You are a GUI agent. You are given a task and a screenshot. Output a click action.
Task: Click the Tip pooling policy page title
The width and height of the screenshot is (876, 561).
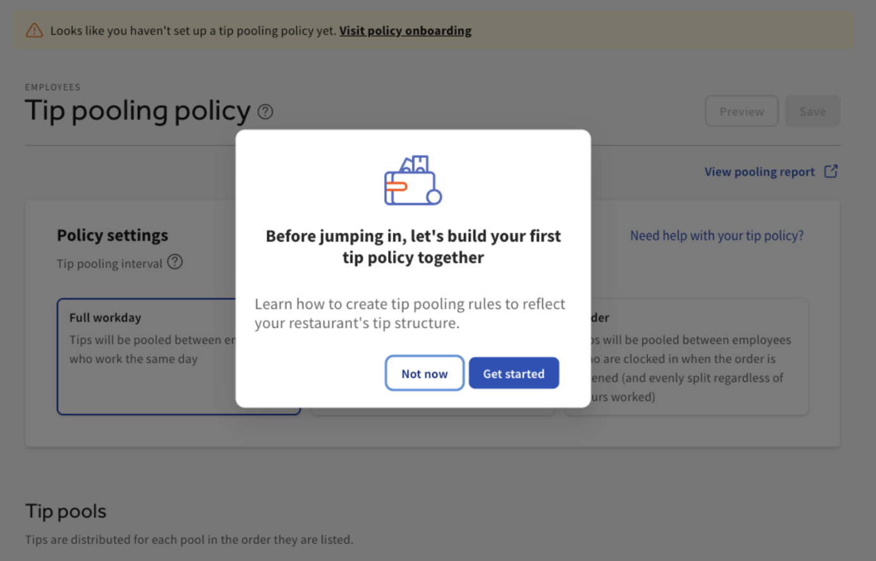138,111
